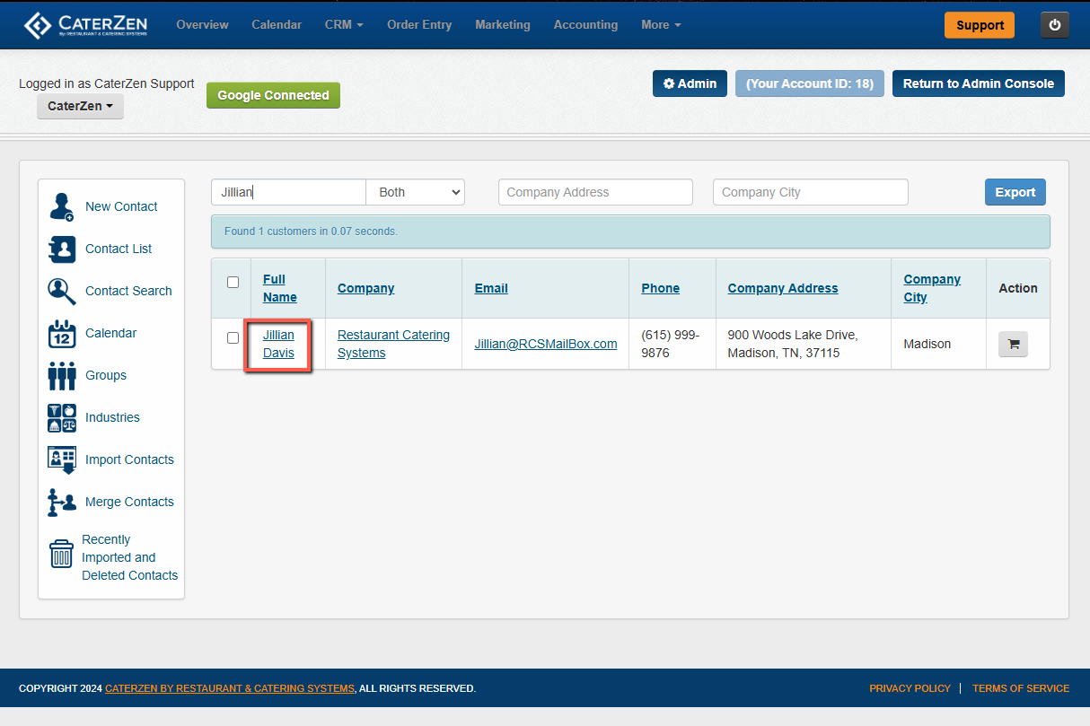Sort by Email column header
The height and width of the screenshot is (726, 1090).
click(x=491, y=288)
